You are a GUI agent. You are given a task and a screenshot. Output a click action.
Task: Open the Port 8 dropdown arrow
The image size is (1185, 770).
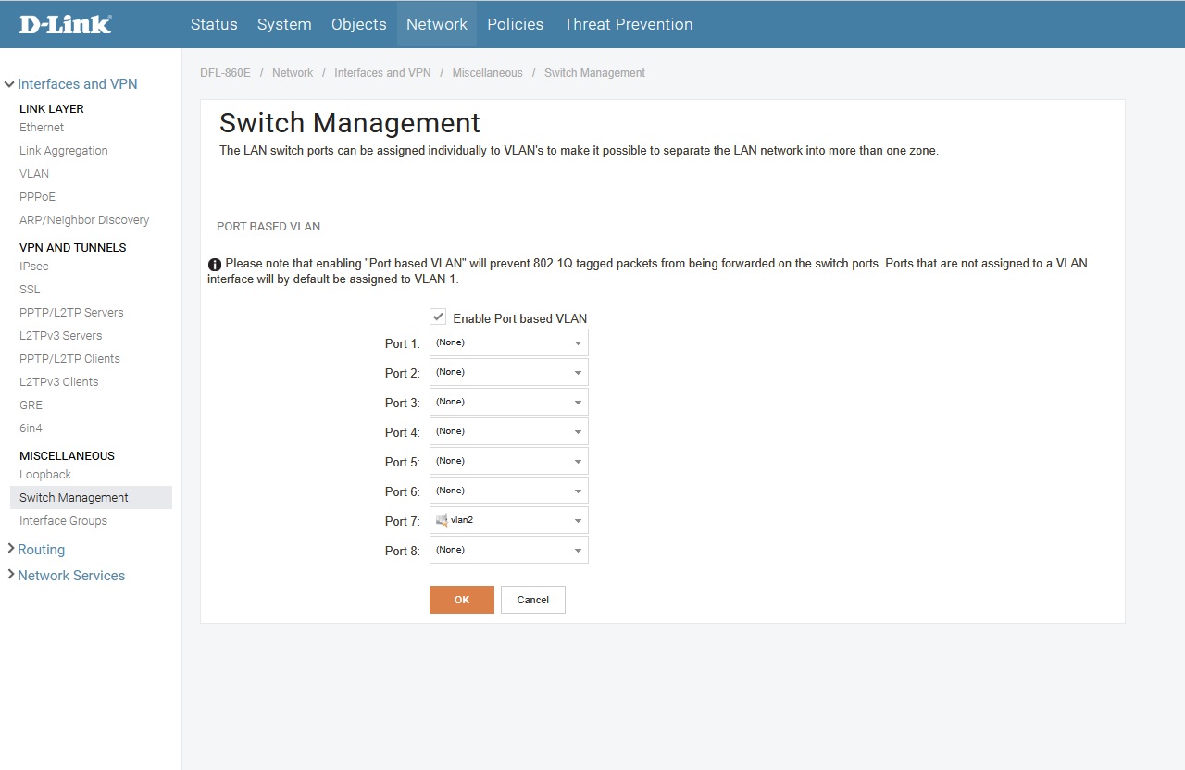[x=578, y=551]
